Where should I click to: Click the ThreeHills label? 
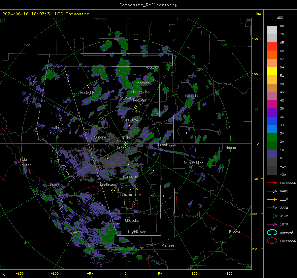(x=166, y=144)
